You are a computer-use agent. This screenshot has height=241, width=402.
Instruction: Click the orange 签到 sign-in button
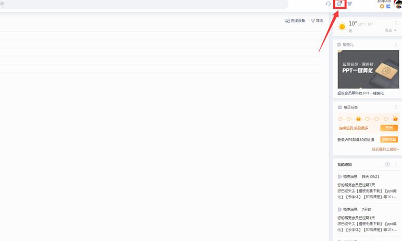pos(389,128)
